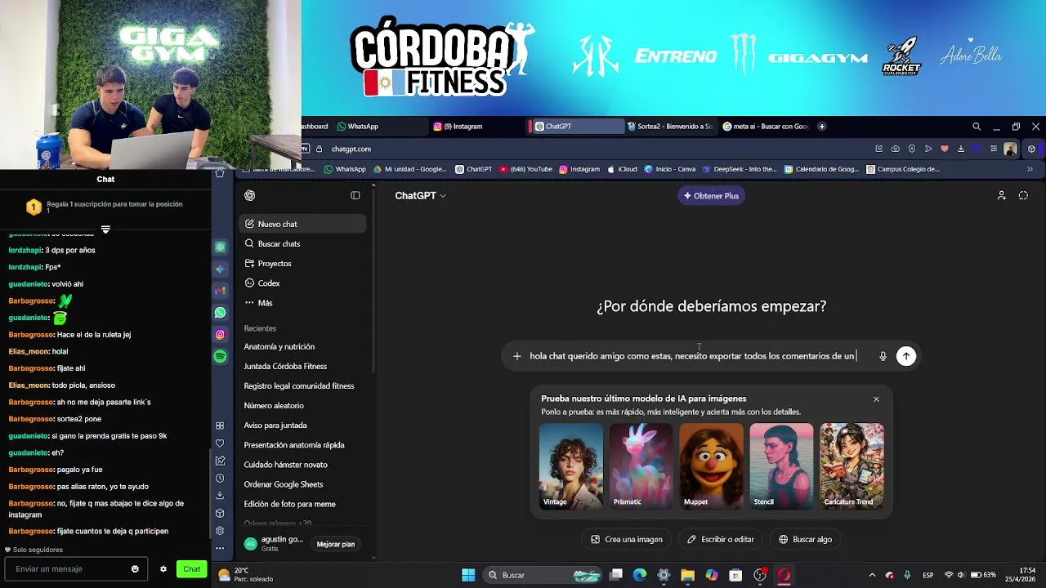Open WhatsApp in the Opera sidebar

tap(220, 313)
